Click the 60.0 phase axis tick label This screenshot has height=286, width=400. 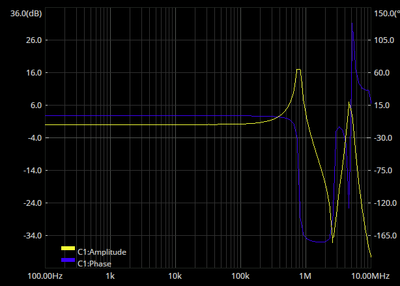tap(382, 73)
